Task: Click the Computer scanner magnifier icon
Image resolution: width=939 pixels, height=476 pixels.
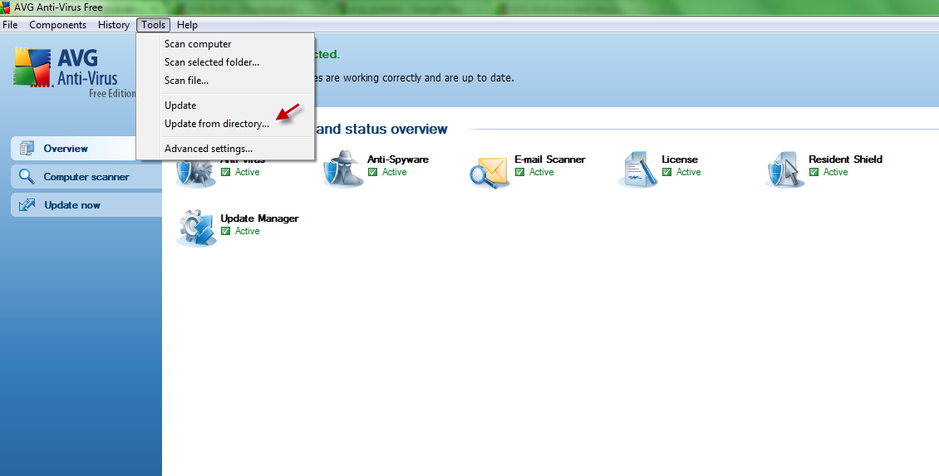Action: pyautogui.click(x=27, y=177)
